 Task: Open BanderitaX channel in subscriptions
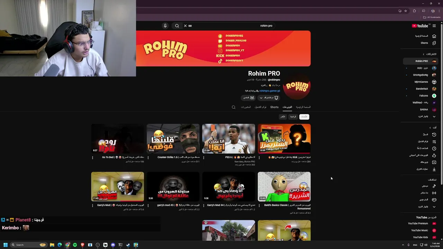pos(420,89)
